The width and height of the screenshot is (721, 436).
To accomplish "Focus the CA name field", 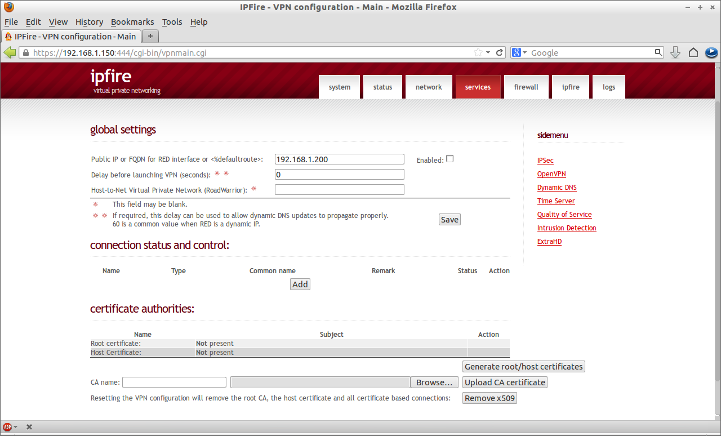I will tap(175, 382).
